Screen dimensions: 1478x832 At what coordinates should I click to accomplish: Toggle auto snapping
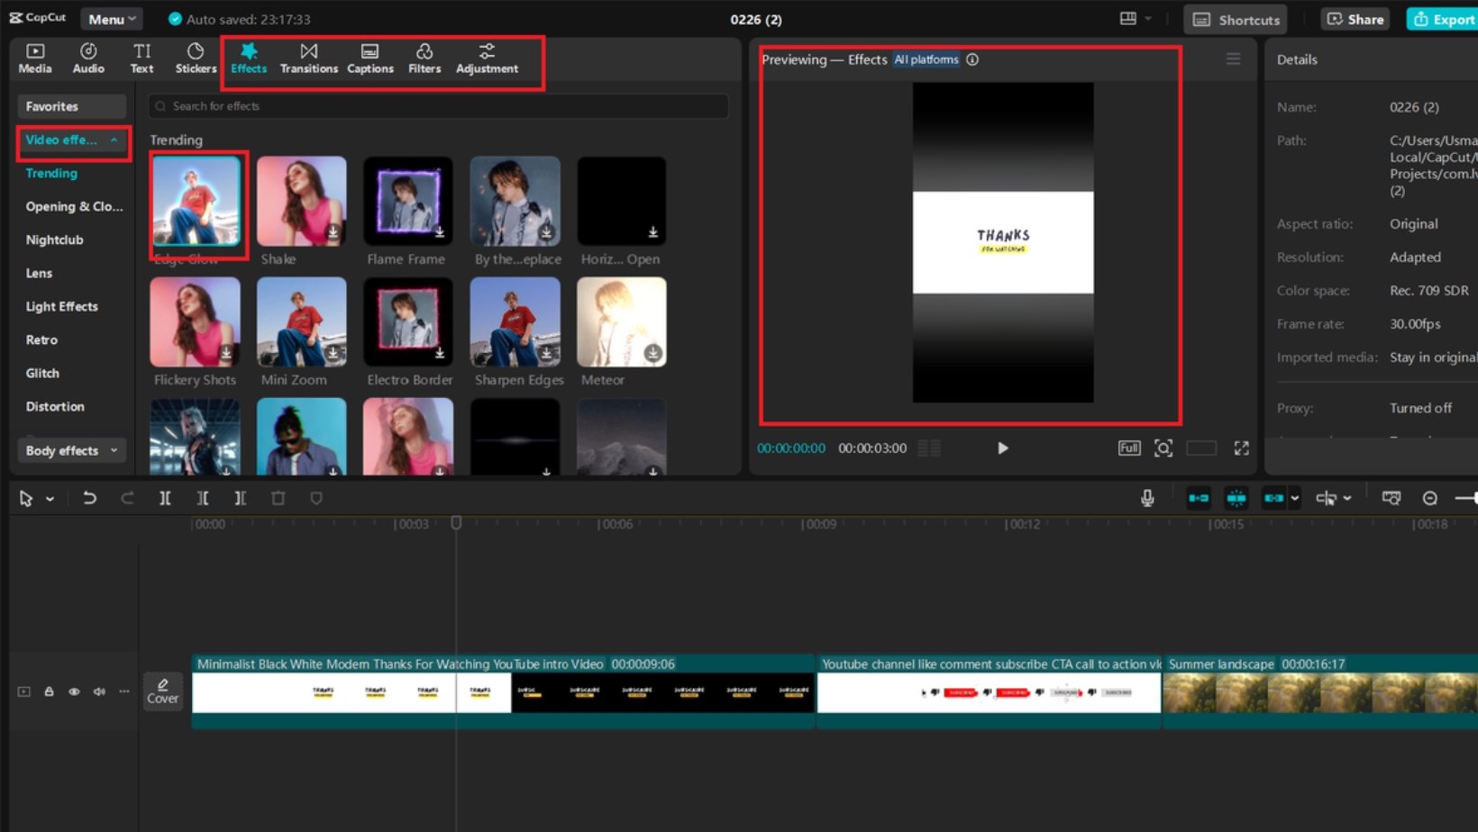[1236, 498]
